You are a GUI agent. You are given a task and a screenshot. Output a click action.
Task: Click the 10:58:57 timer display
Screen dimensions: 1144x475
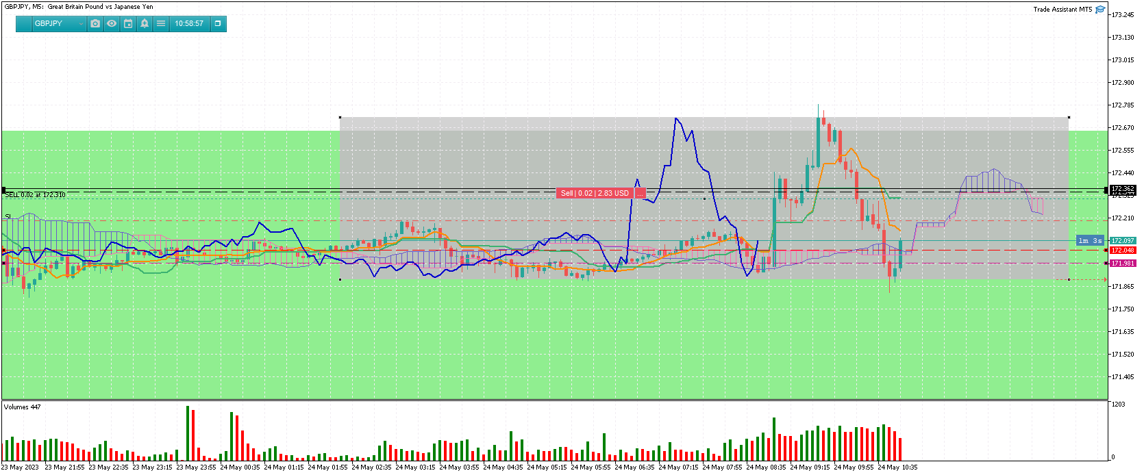189,23
